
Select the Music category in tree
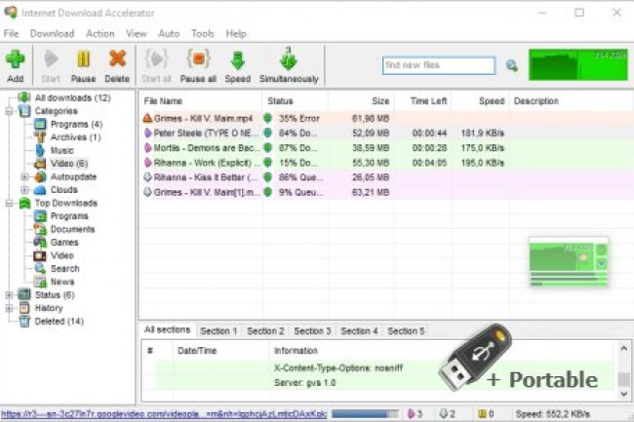click(61, 150)
